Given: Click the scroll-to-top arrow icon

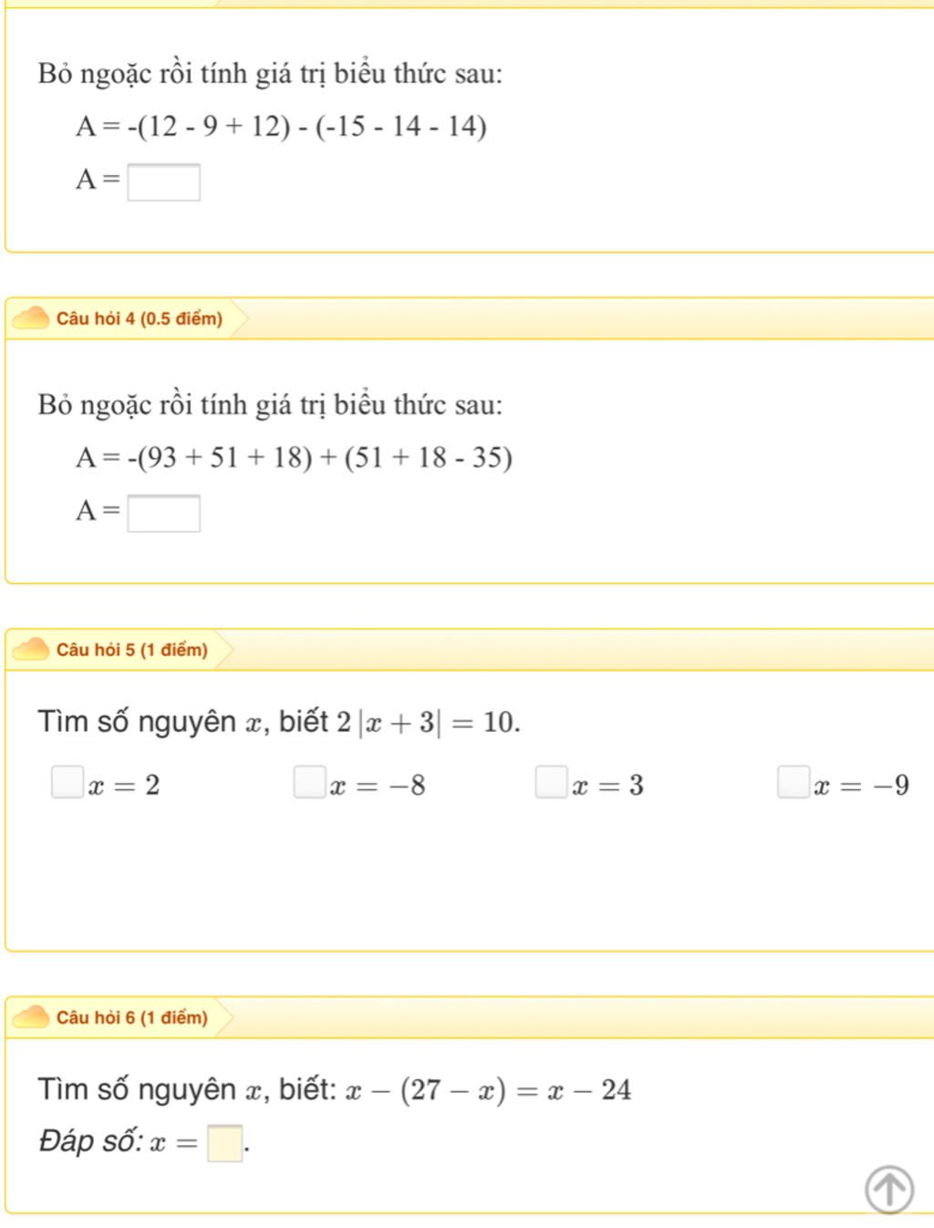Looking at the screenshot, I should 888,1189.
